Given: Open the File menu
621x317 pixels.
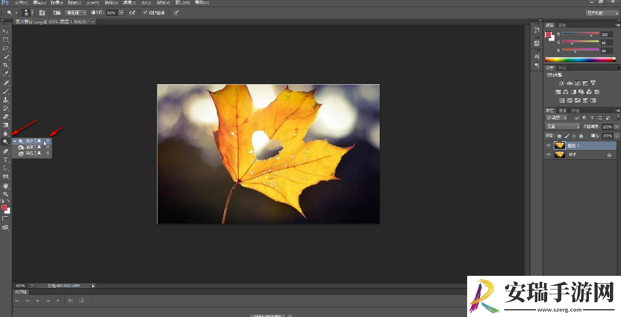Looking at the screenshot, I should pos(21,2).
